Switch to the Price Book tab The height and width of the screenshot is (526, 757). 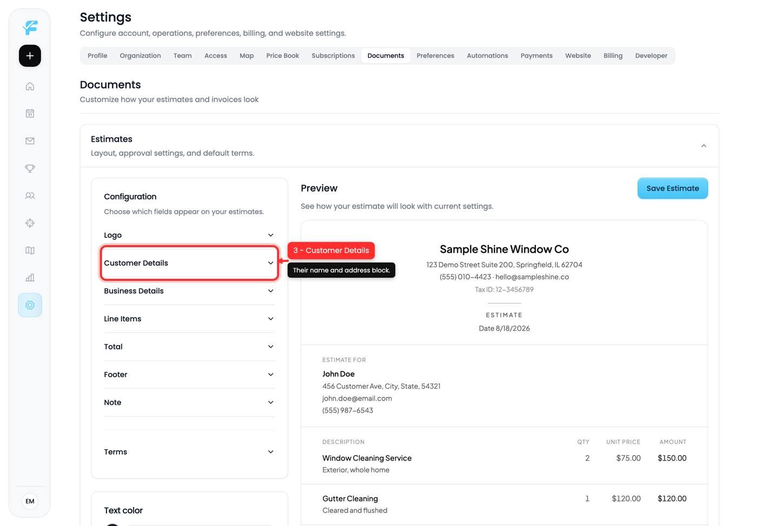tap(282, 56)
